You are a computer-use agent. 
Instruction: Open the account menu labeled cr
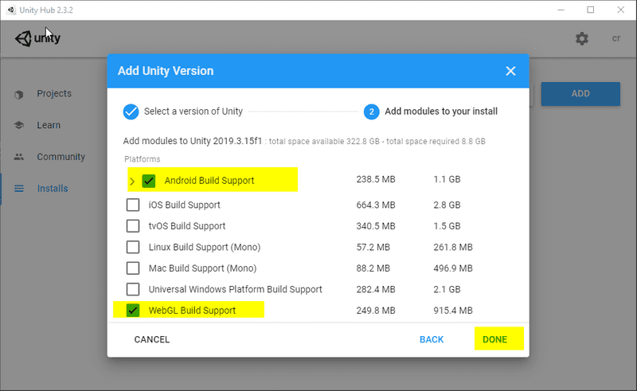[x=616, y=38]
